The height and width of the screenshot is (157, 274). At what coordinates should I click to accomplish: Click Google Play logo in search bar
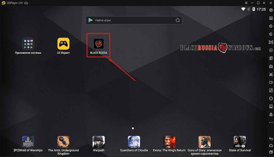point(90,20)
